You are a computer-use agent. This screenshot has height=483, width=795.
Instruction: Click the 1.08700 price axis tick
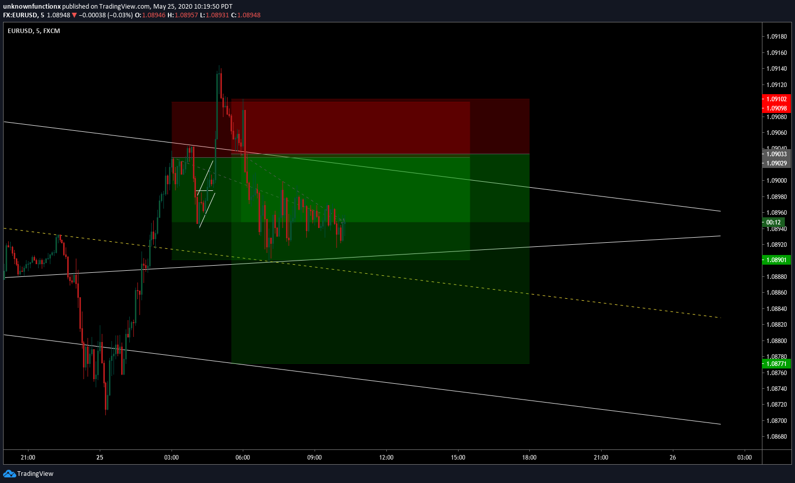[x=777, y=421]
